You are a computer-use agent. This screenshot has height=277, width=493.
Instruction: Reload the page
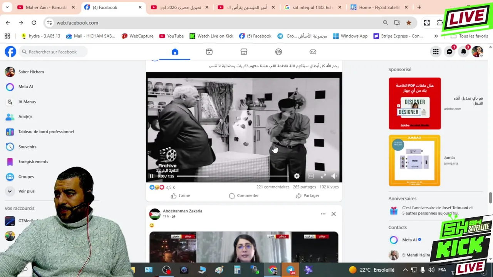tap(34, 23)
